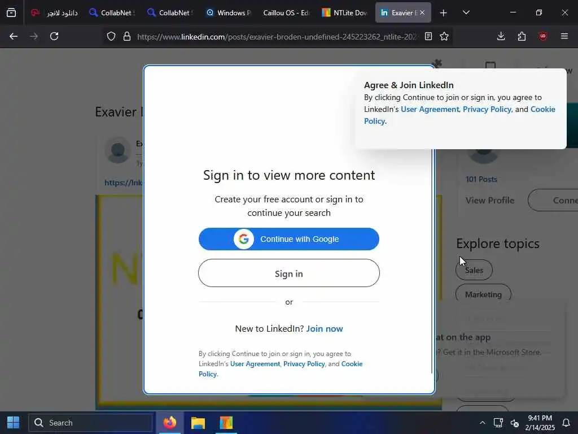Click Continue with Google button

point(288,239)
